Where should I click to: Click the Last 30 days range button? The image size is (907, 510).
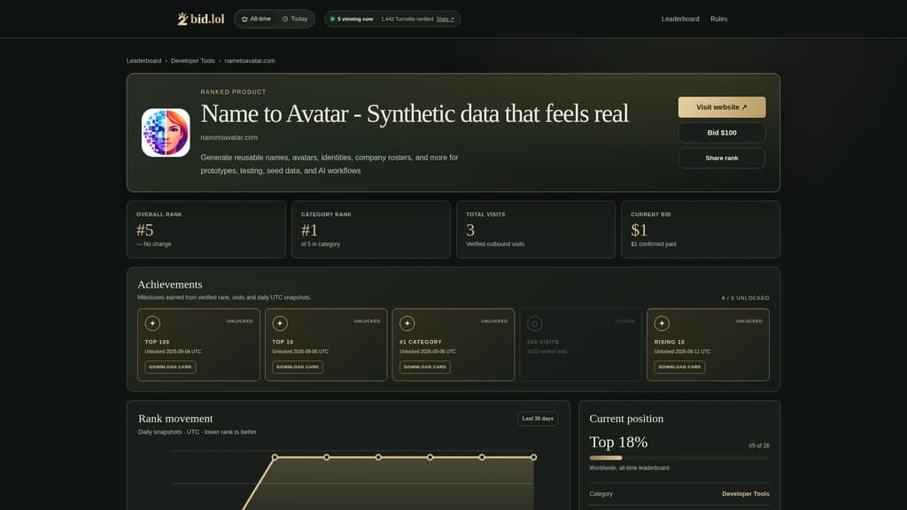pos(538,419)
